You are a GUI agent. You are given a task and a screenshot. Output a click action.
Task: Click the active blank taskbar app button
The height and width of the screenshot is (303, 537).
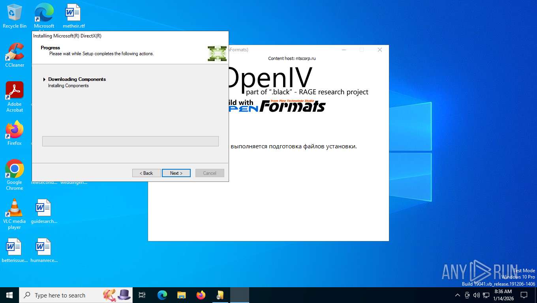(x=240, y=295)
